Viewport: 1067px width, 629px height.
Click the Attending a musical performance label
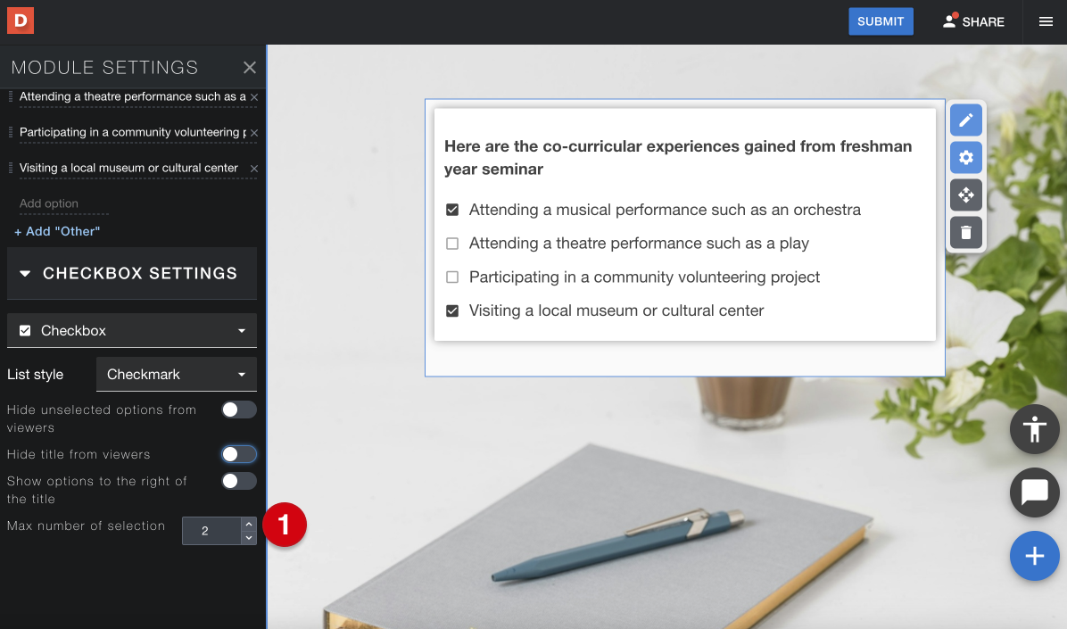[x=665, y=210]
